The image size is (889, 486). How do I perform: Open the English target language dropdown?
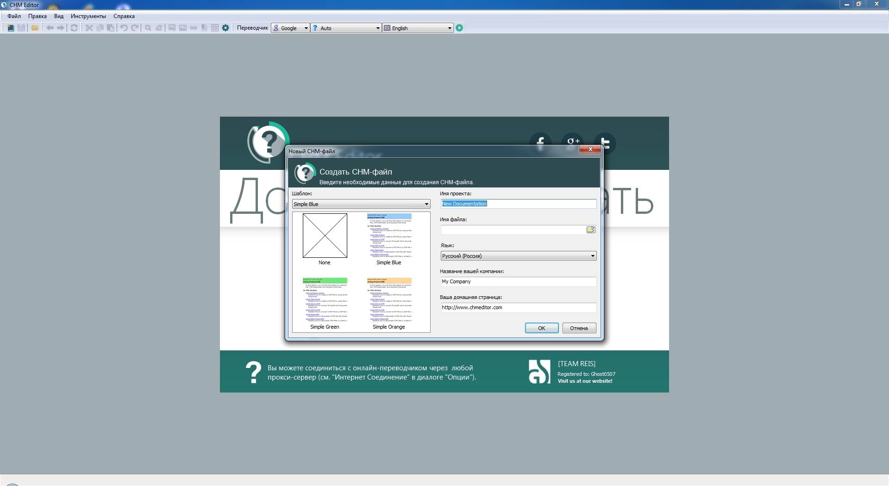[418, 28]
